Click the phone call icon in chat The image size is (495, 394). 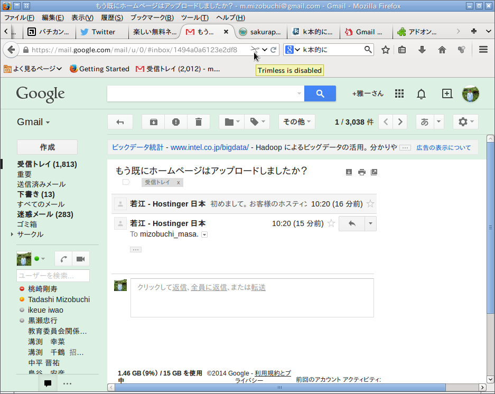pyautogui.click(x=63, y=259)
